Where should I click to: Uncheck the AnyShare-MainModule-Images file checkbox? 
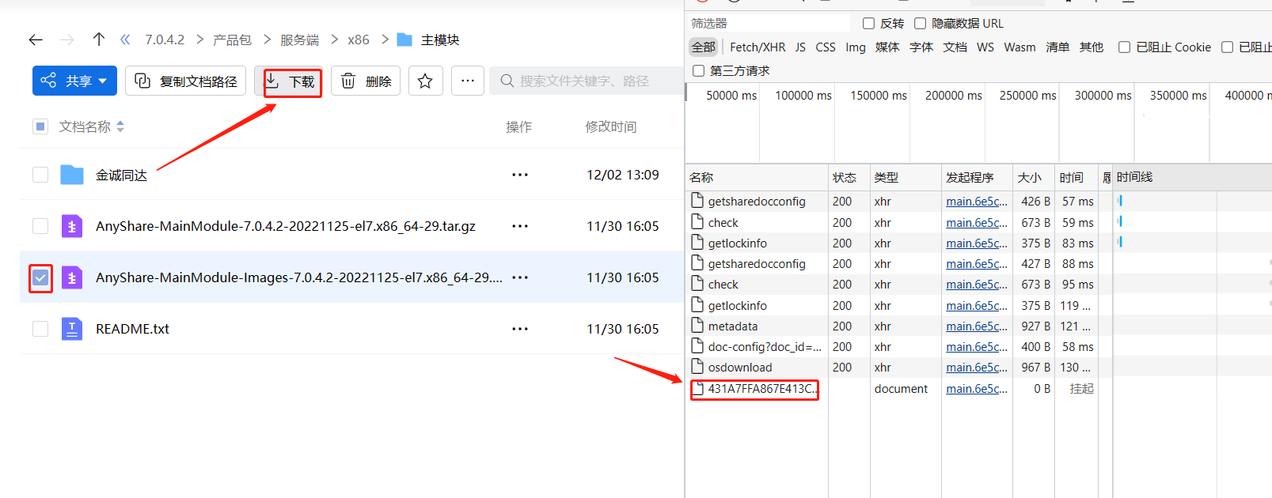(40, 277)
